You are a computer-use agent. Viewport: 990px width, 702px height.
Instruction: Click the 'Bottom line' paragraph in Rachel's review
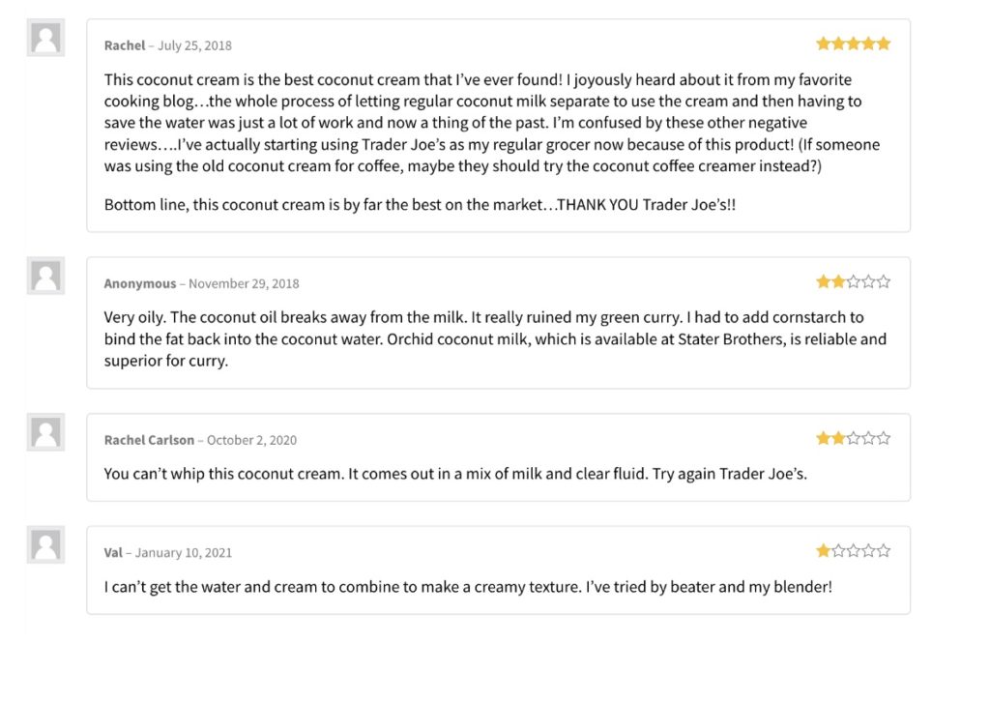(420, 205)
